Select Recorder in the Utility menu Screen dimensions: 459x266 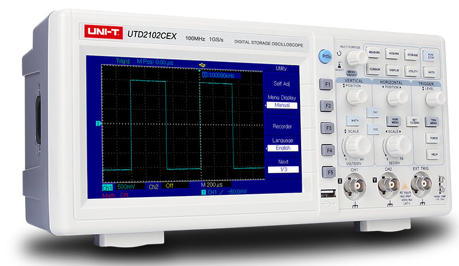pyautogui.click(x=282, y=127)
